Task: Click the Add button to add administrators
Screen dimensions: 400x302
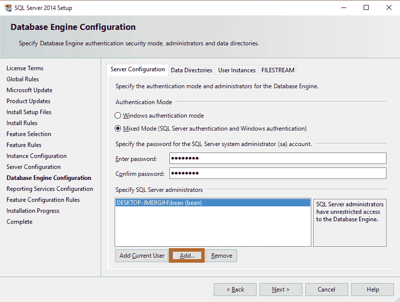Action: tap(186, 255)
